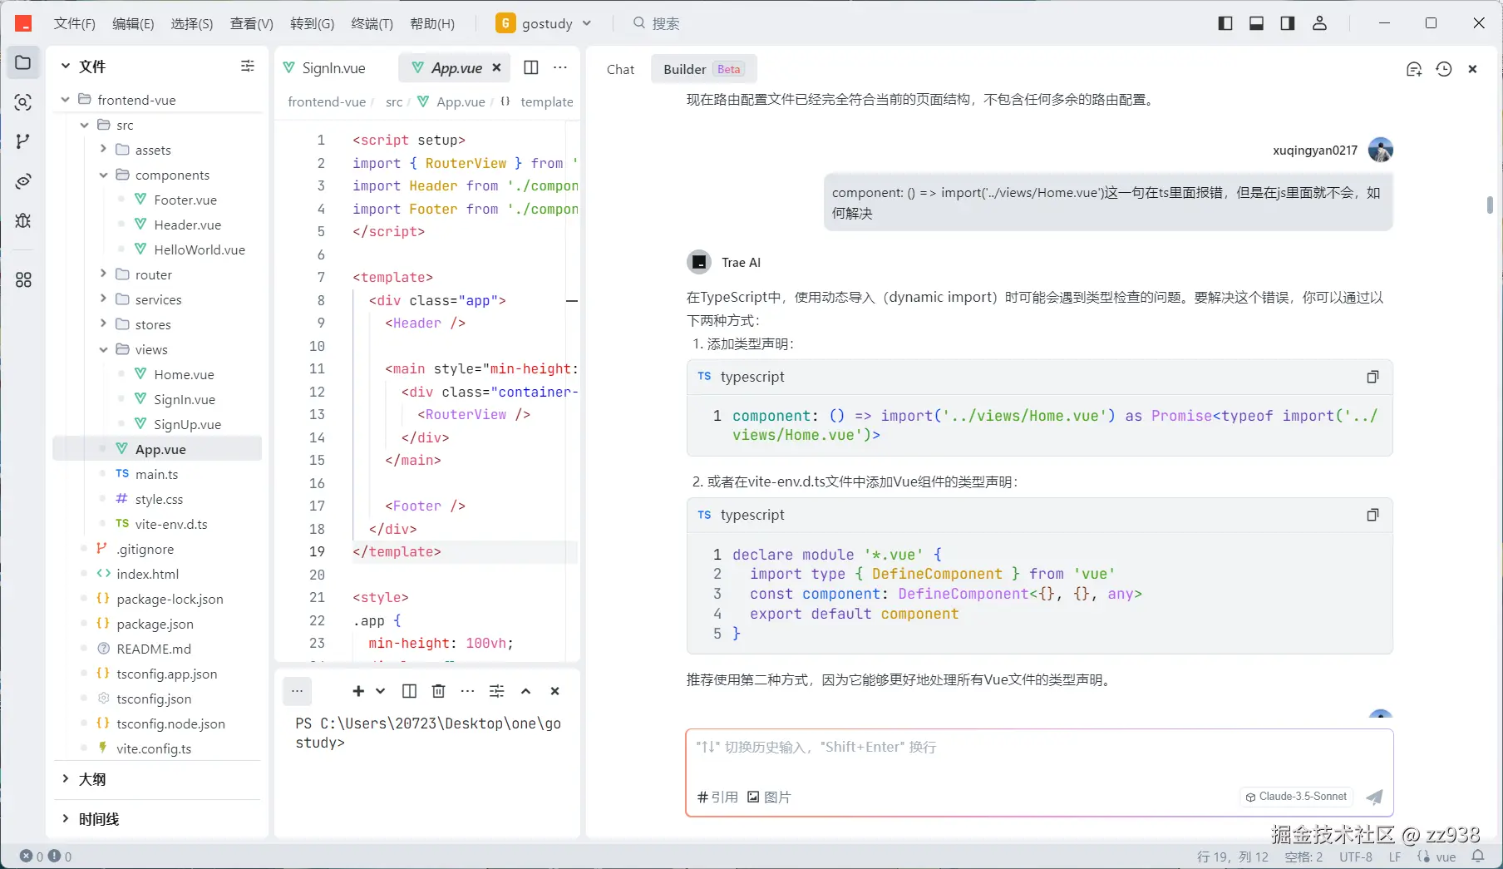
Task: Click the chat panel scrollbar thumb
Action: click(x=1490, y=205)
